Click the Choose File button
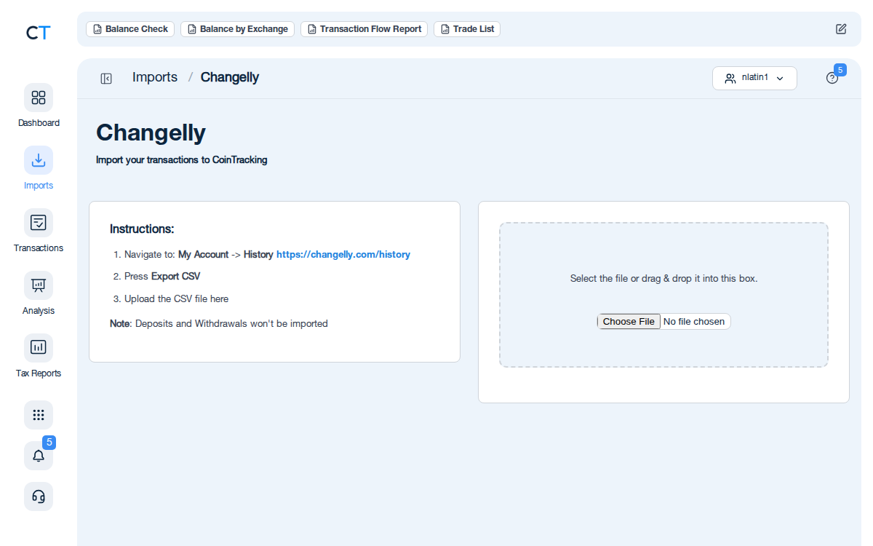The image size is (873, 546). pos(629,322)
